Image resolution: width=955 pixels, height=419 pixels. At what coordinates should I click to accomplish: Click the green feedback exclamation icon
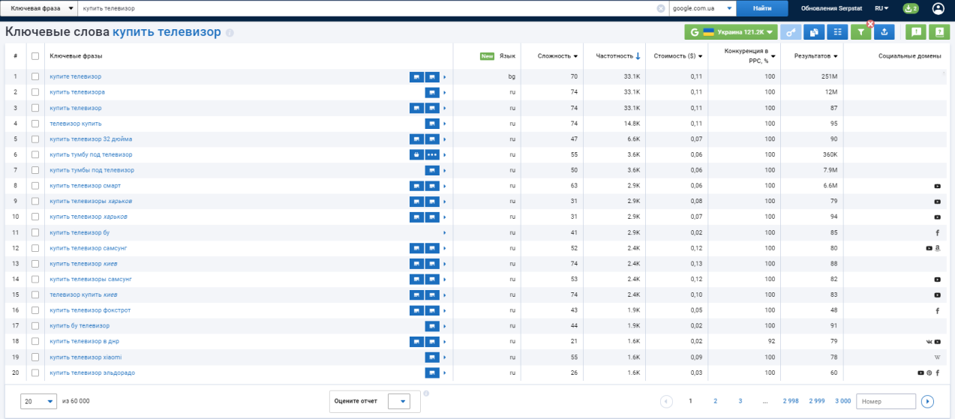point(915,32)
